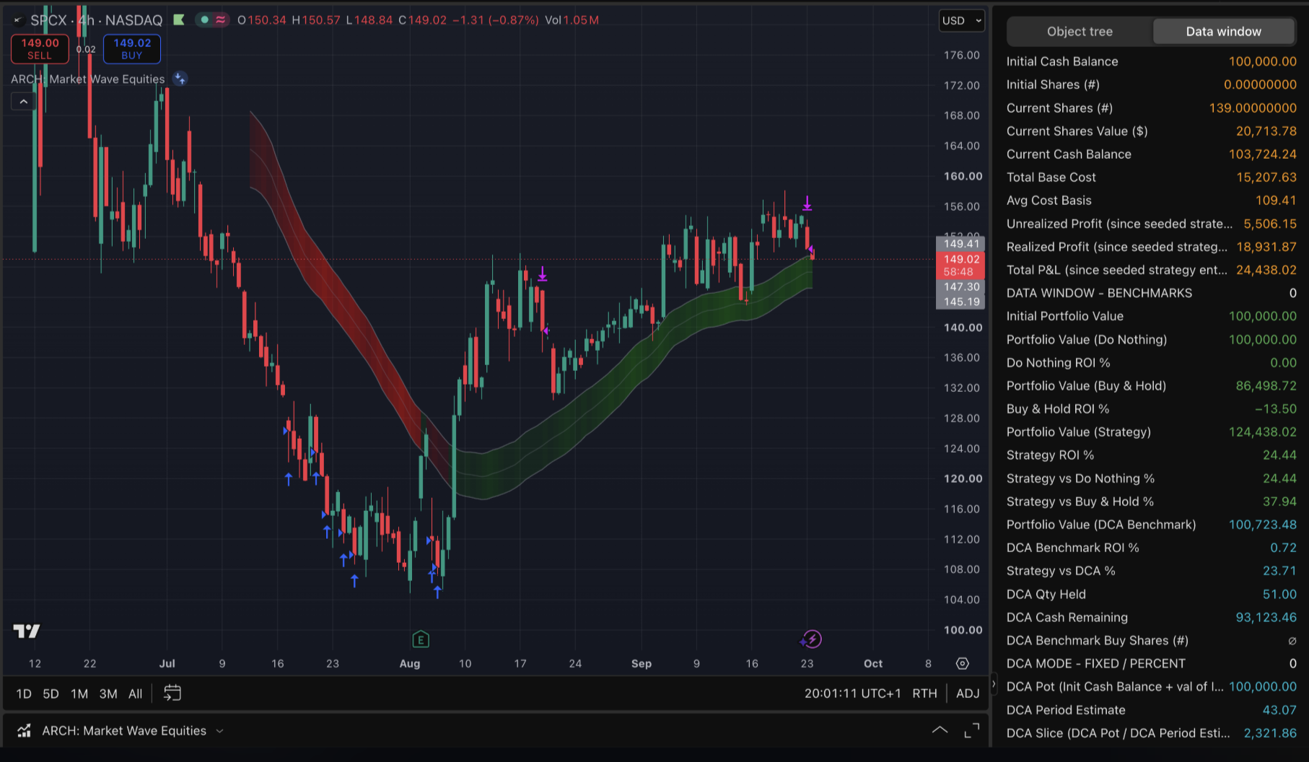Image resolution: width=1309 pixels, height=762 pixels.
Task: Switch to the Object tree tab
Action: point(1080,32)
